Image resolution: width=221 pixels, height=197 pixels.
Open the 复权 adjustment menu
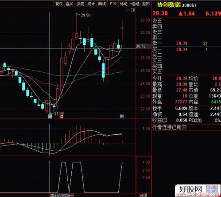tap(59, 4)
